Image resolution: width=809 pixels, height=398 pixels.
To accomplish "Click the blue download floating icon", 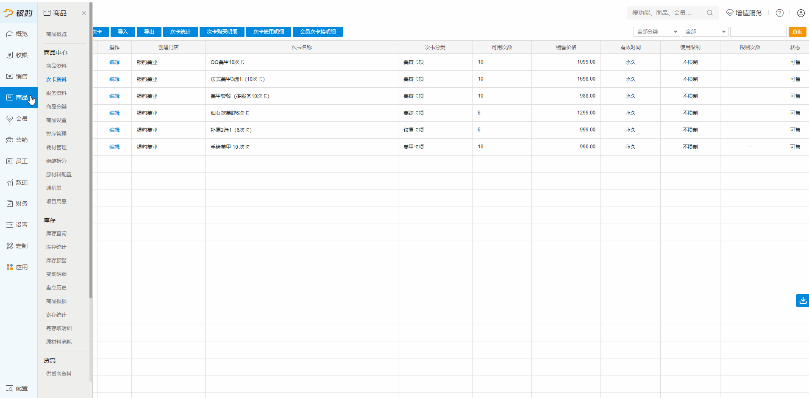I will click(x=803, y=301).
